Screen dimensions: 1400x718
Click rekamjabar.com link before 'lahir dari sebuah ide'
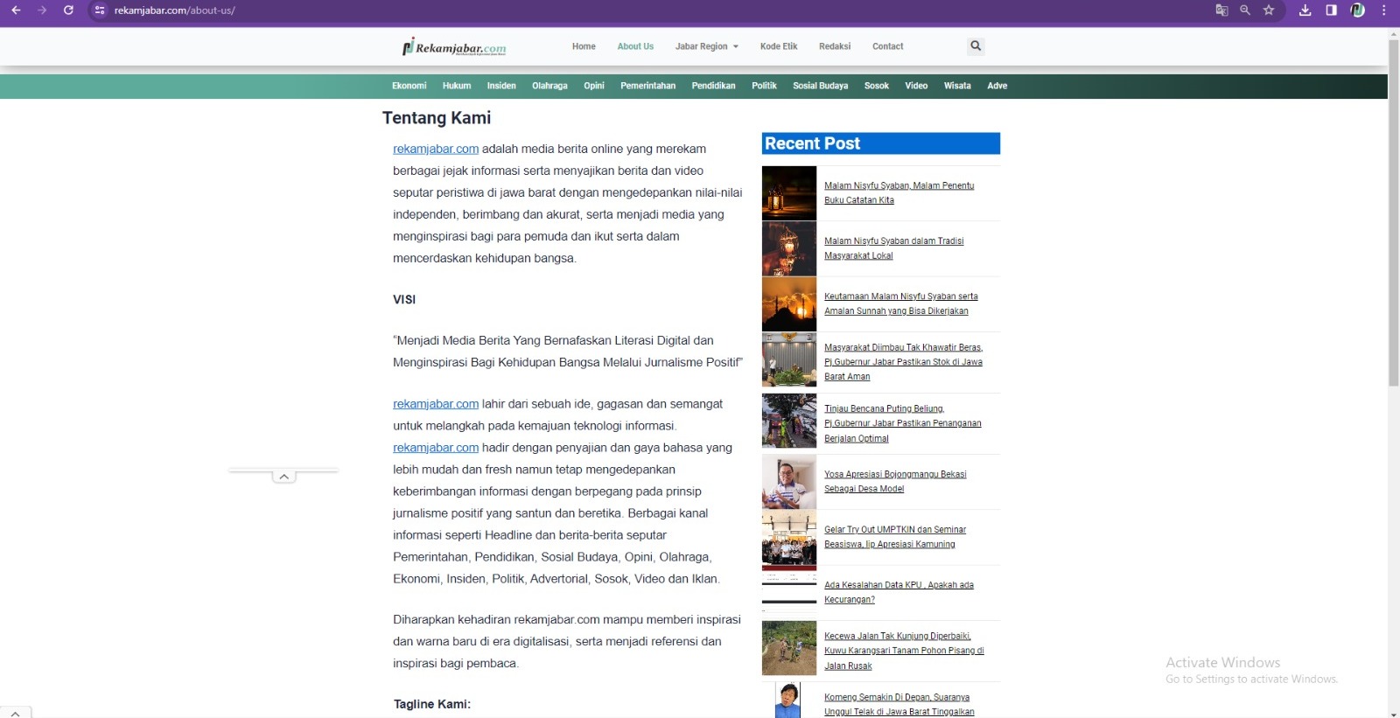tap(436, 404)
